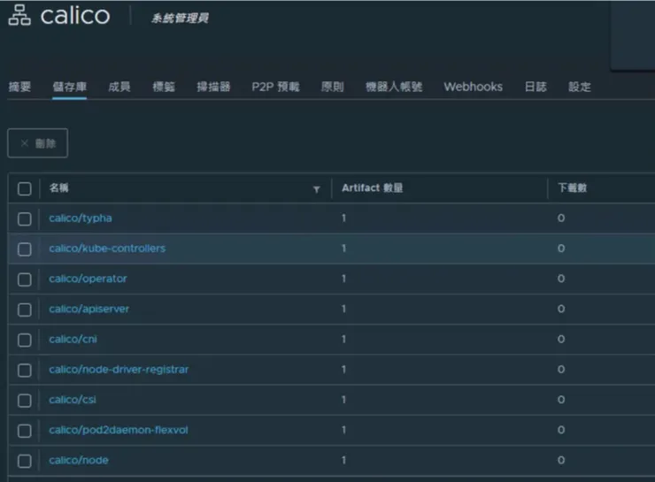Switch to the Webhooks tab
655x482 pixels.
pyautogui.click(x=474, y=87)
